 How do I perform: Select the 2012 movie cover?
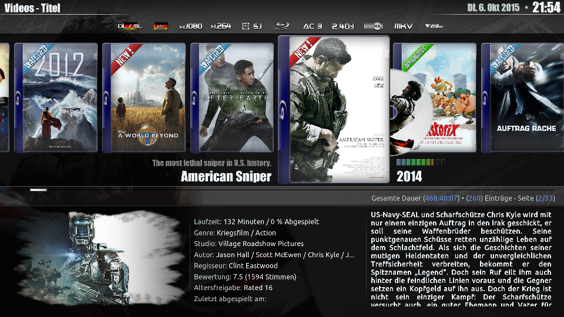[56, 98]
